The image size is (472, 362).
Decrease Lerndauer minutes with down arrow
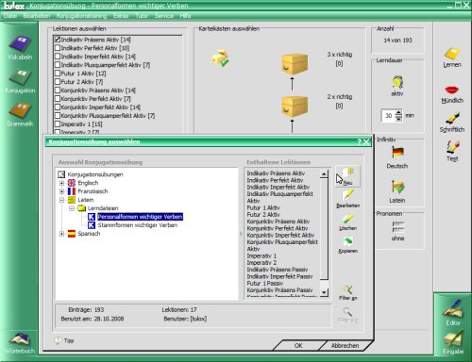[398, 119]
